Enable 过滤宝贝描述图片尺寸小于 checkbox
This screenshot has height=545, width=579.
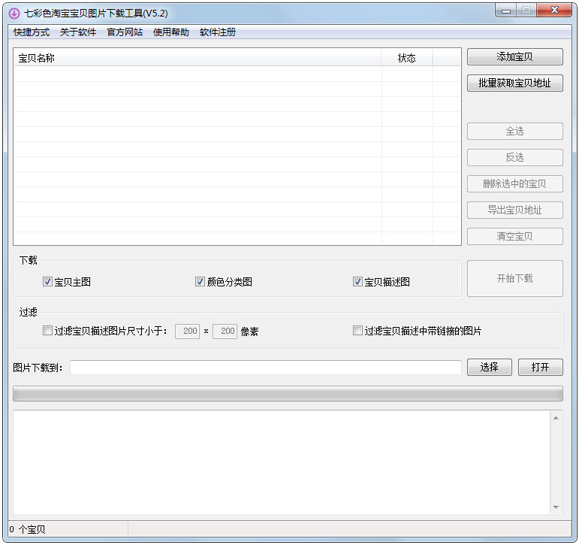(x=48, y=331)
